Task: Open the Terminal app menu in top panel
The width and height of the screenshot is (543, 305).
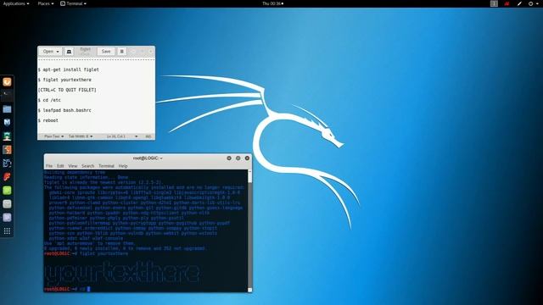Action: pyautogui.click(x=74, y=3)
